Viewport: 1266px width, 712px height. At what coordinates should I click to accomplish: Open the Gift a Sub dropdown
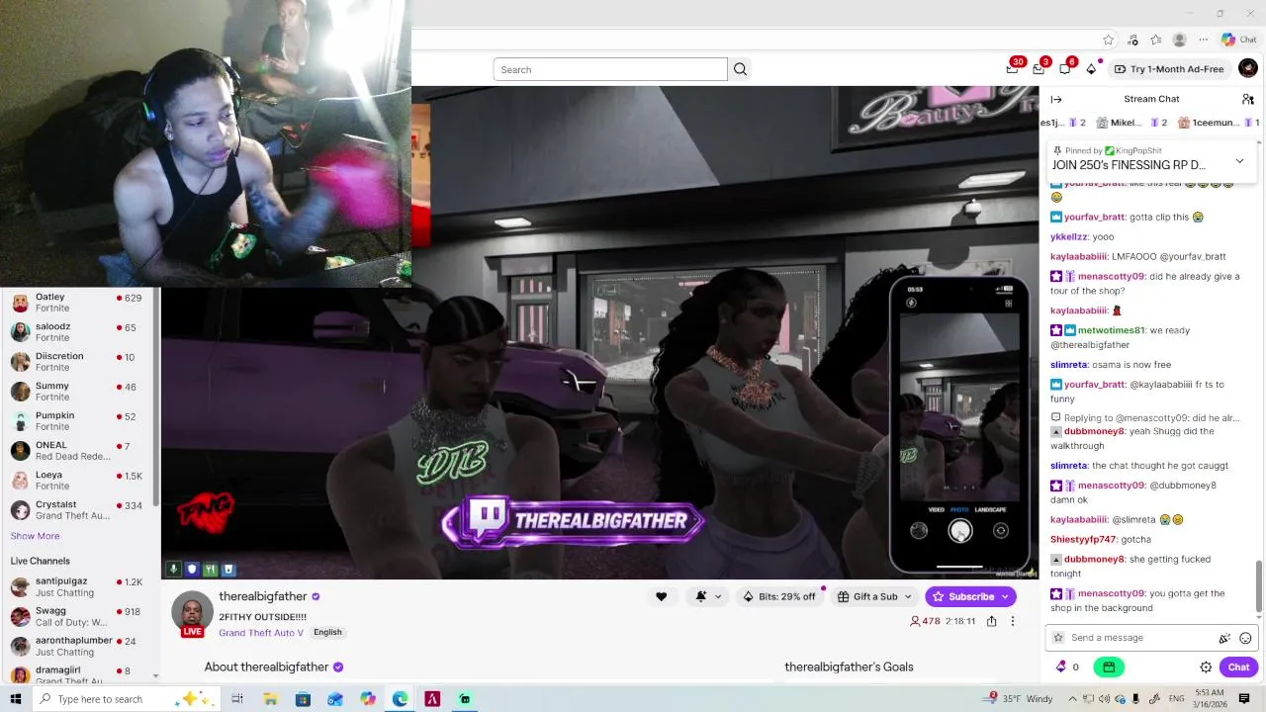click(x=874, y=596)
